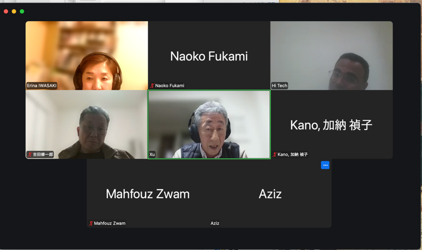422x250 pixels.
Task: Minimize the window with the yellow button
Action: [14, 11]
